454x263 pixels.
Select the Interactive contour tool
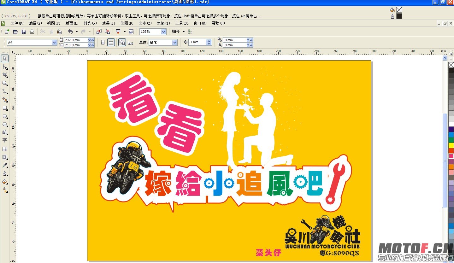(x=5, y=157)
